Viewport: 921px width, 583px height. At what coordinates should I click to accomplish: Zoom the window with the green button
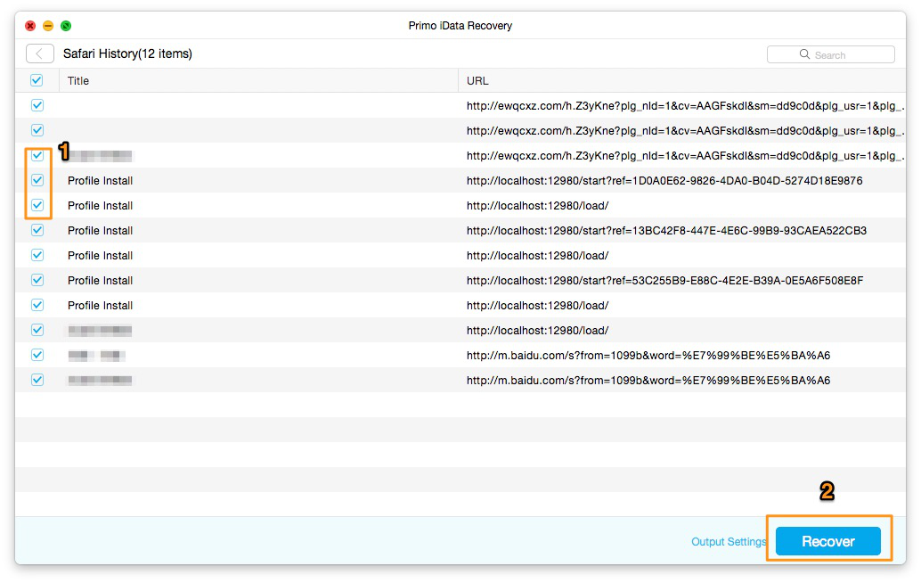(x=66, y=26)
